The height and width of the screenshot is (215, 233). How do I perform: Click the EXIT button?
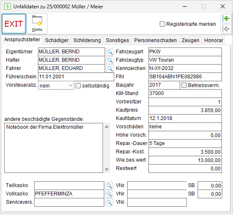pyautogui.click(x=14, y=24)
